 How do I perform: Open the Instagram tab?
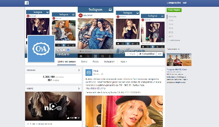click(109, 61)
